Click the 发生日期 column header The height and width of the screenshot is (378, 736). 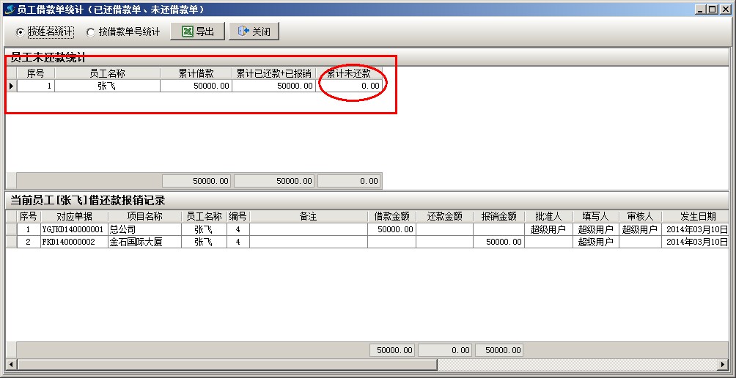(x=696, y=217)
